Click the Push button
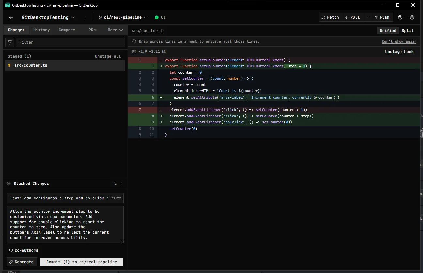The height and width of the screenshot is (273, 423). [x=382, y=17]
